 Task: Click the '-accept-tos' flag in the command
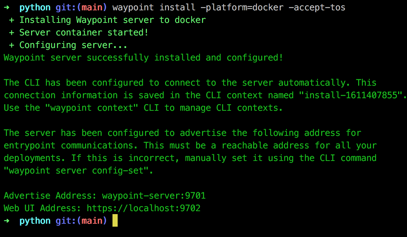click(x=317, y=7)
